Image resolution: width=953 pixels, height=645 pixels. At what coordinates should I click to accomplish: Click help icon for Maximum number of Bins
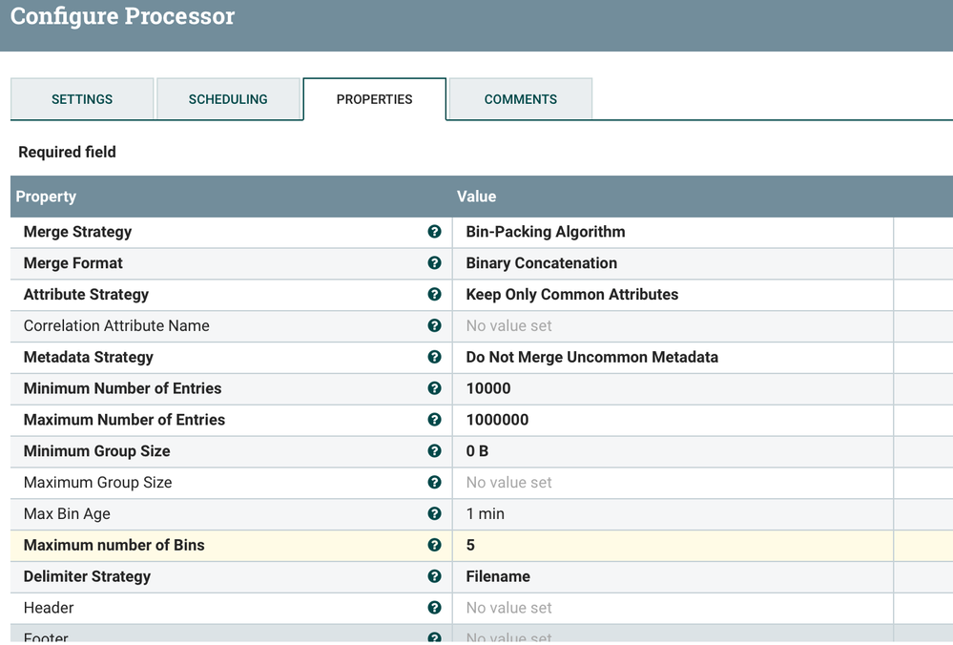coord(435,545)
